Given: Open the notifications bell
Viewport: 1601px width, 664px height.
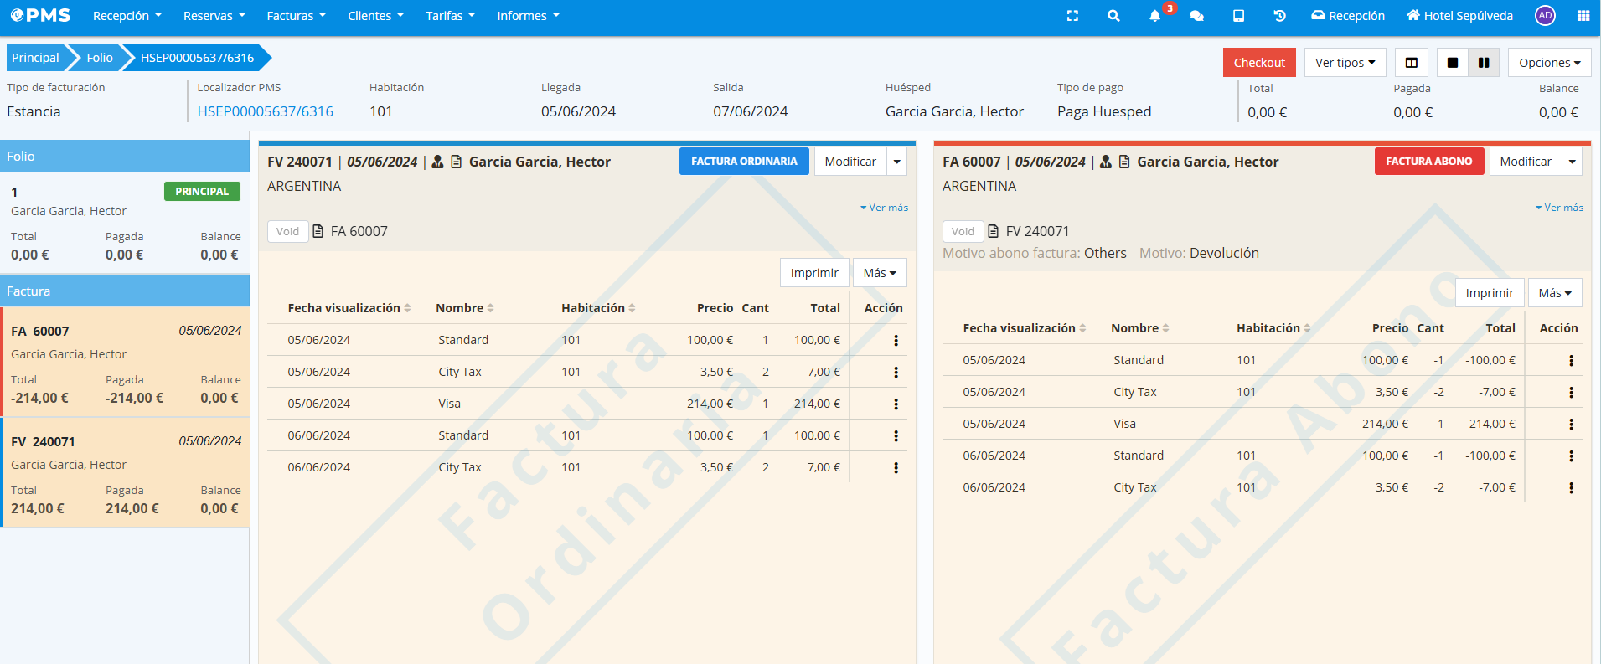Looking at the screenshot, I should pyautogui.click(x=1155, y=16).
